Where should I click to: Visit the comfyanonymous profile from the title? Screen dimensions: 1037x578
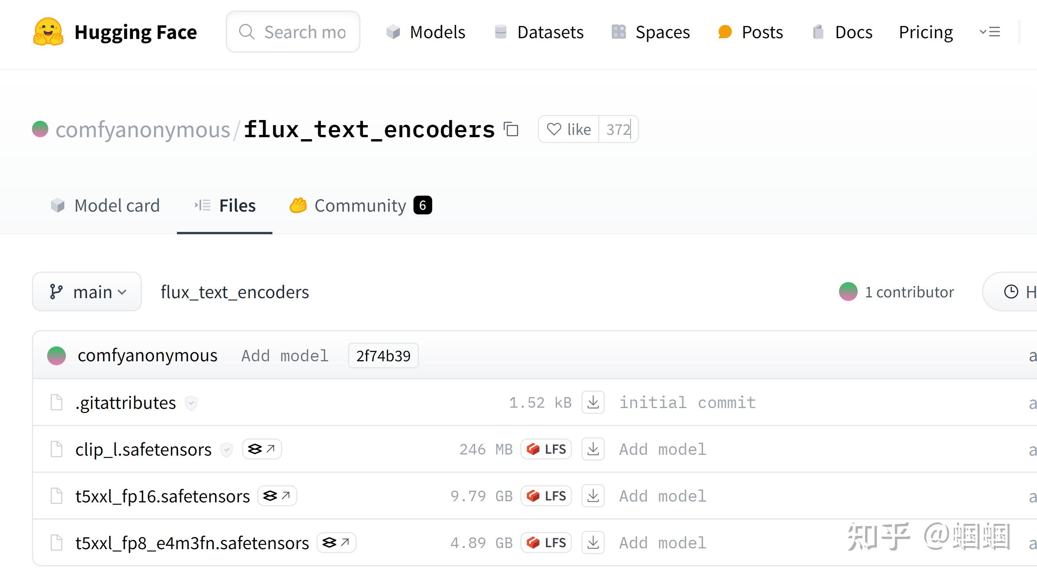(x=143, y=130)
